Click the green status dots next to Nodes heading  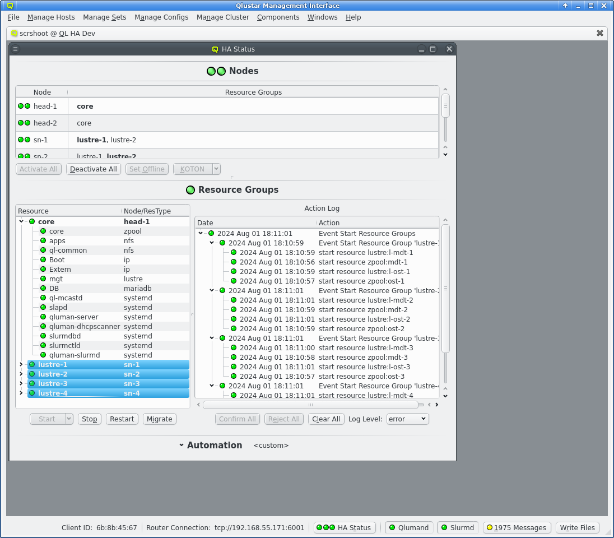216,71
